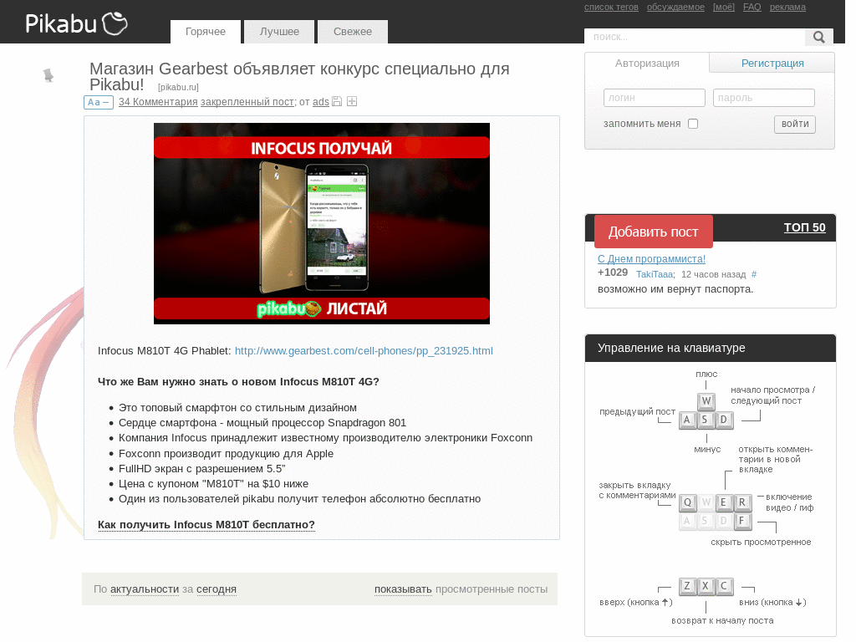Click the войти button
This screenshot has width=856, height=642.
tap(795, 124)
